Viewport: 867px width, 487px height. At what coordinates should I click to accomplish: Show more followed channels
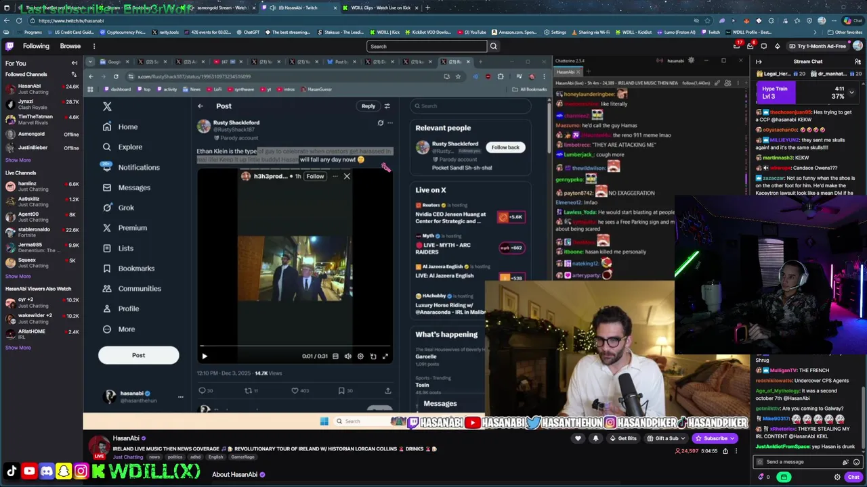coord(18,160)
